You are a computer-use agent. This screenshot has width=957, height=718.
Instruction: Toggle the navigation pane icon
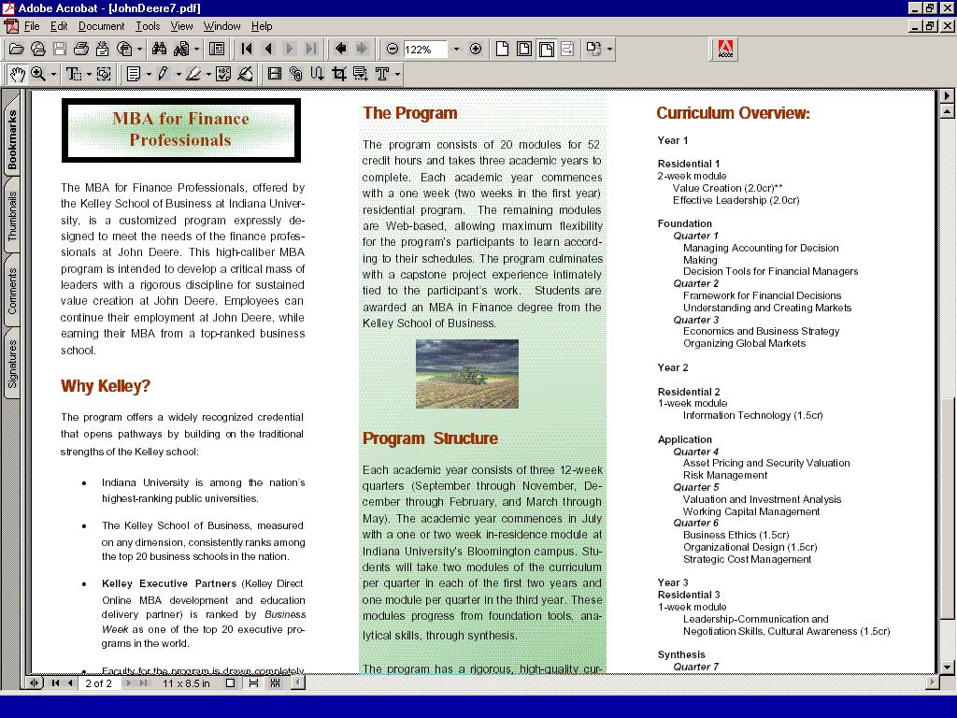point(217,49)
